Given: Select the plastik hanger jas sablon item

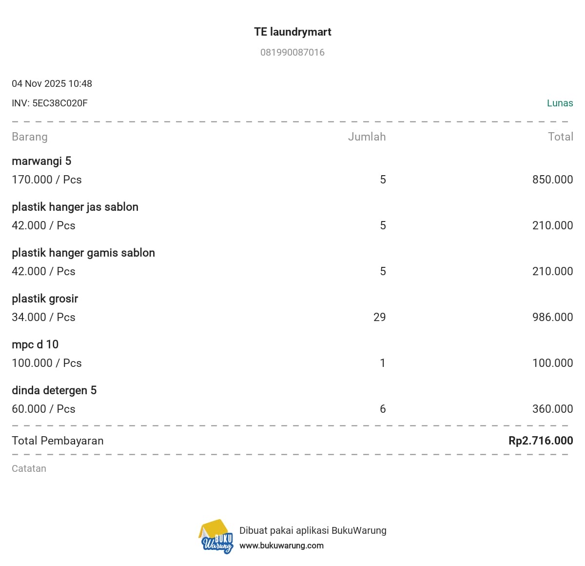Looking at the screenshot, I should (75, 207).
